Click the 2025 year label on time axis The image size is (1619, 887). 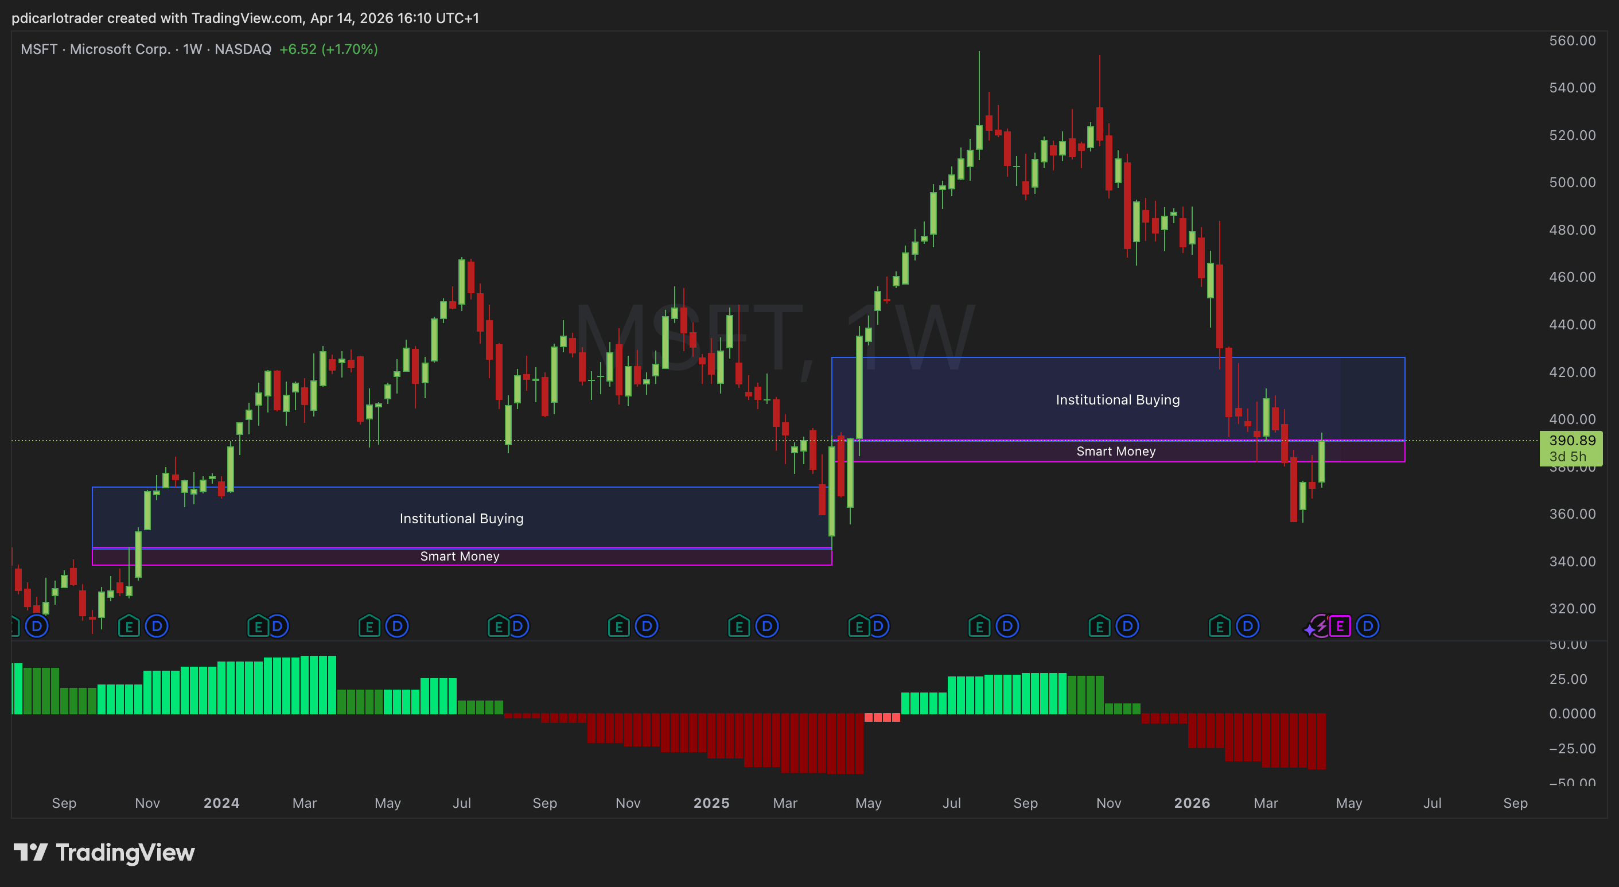click(711, 803)
